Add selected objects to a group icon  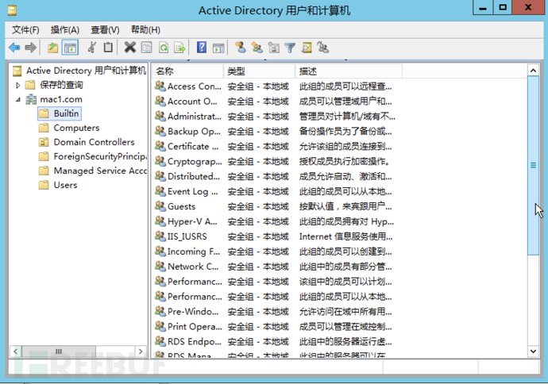tap(323, 48)
